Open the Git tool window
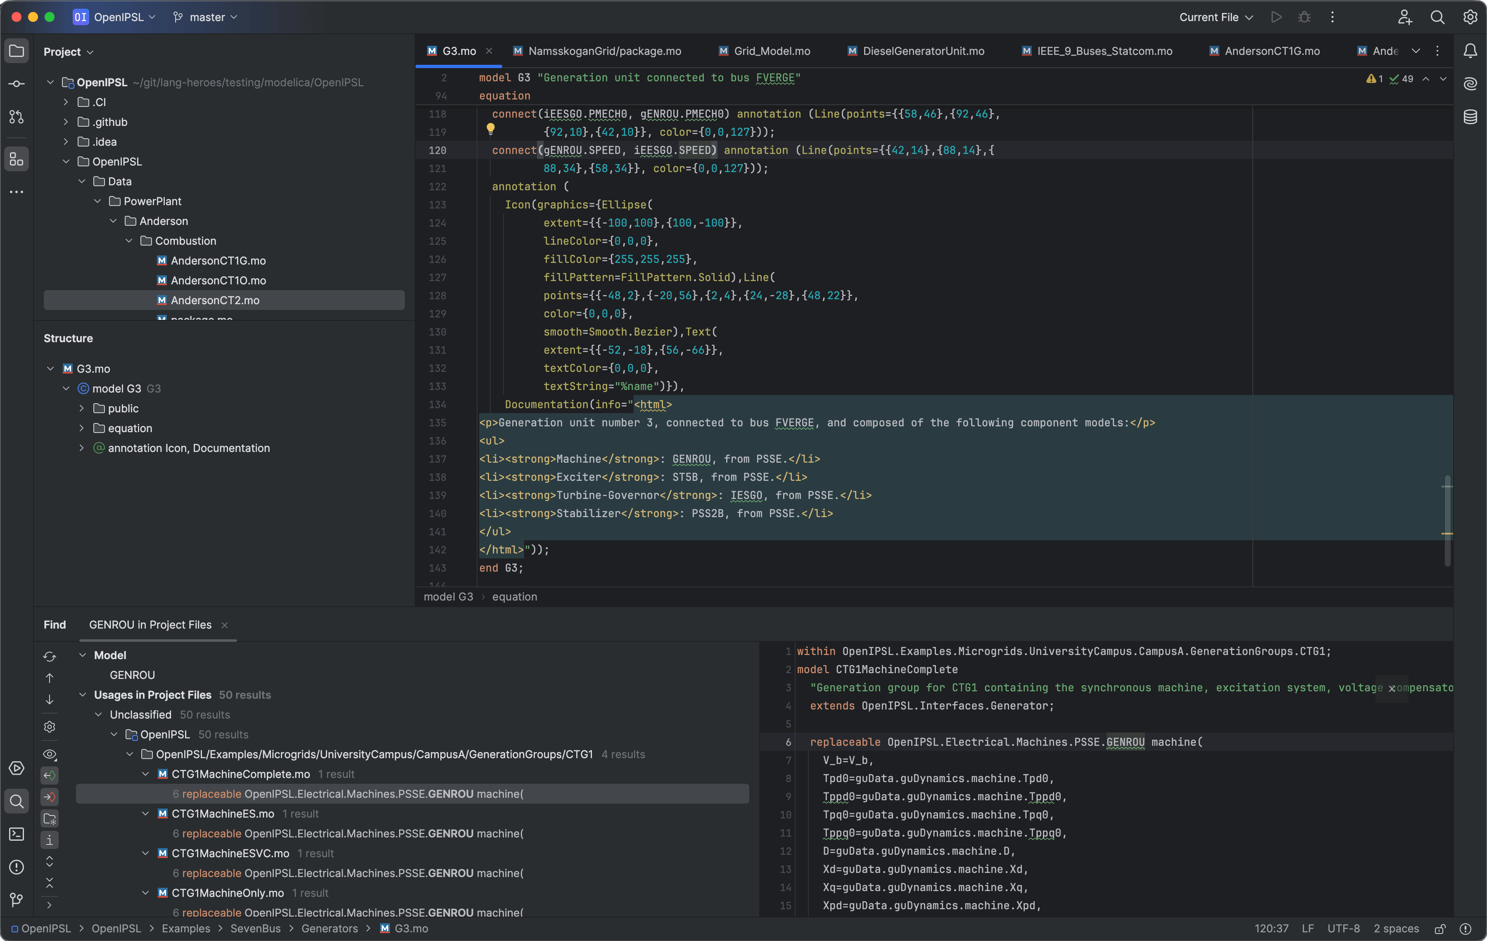1487x941 pixels. pos(17,900)
